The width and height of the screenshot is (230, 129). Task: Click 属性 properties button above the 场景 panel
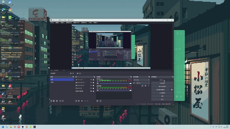coord(72,73)
